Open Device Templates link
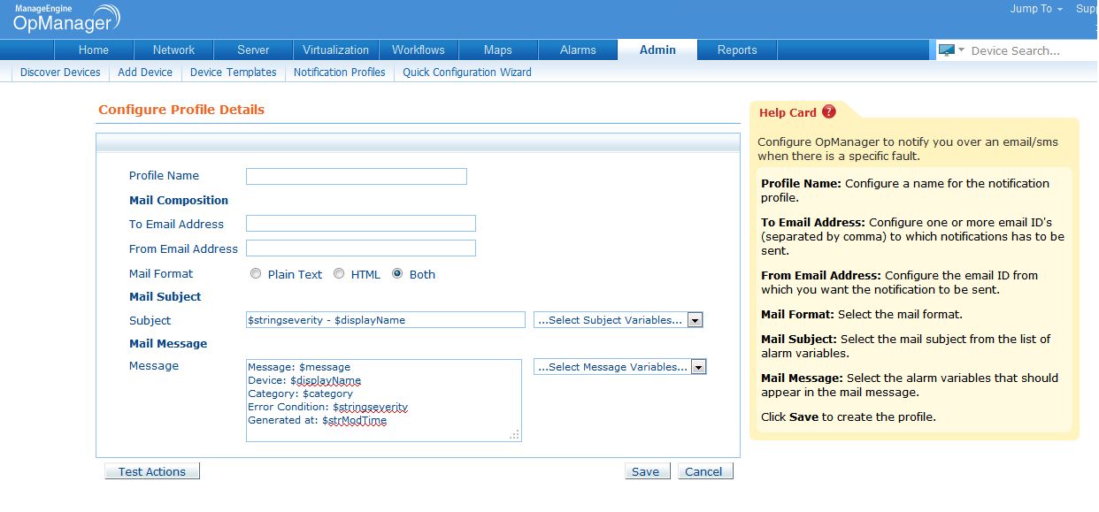Viewport: 1099px width, 512px height. tap(234, 73)
